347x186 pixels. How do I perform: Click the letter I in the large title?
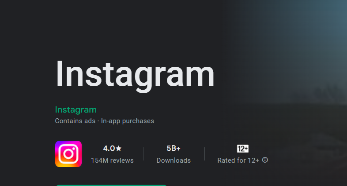pos(60,73)
